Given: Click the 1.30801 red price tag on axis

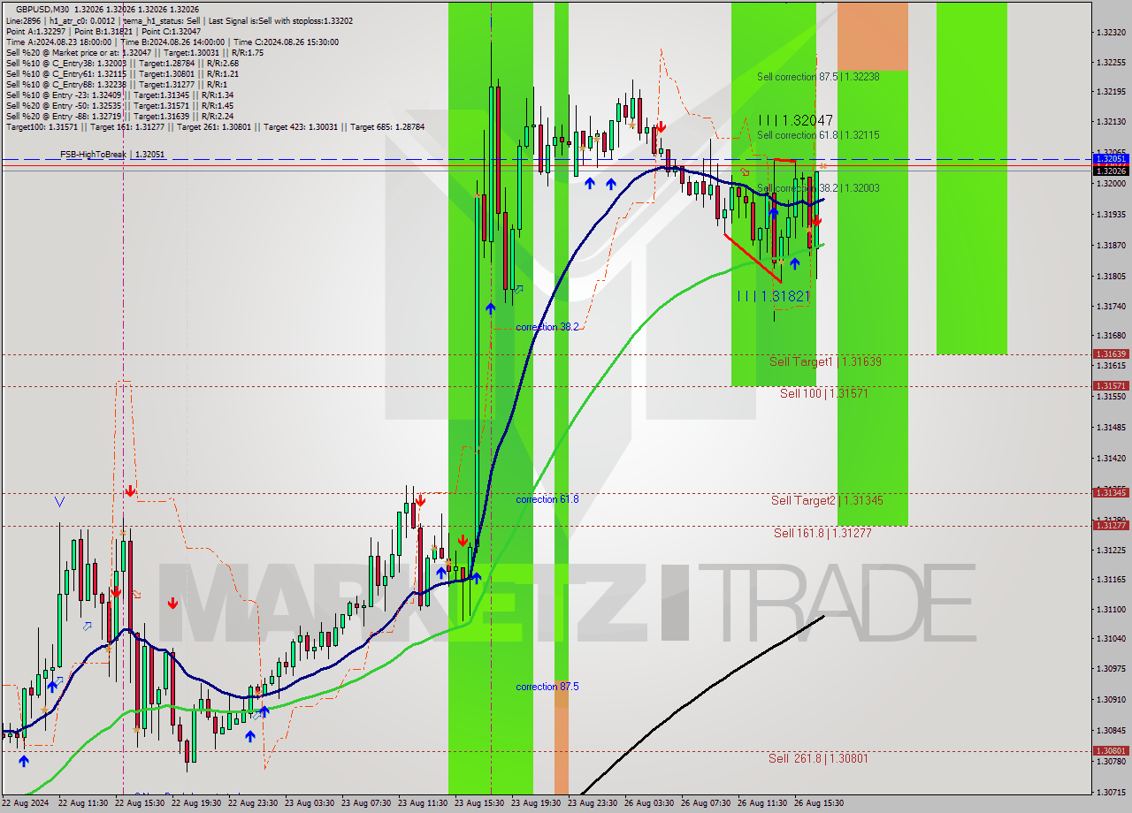Looking at the screenshot, I should [x=1111, y=750].
